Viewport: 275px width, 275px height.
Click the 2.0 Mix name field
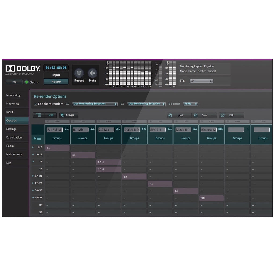pyautogui.click(x=106, y=130)
